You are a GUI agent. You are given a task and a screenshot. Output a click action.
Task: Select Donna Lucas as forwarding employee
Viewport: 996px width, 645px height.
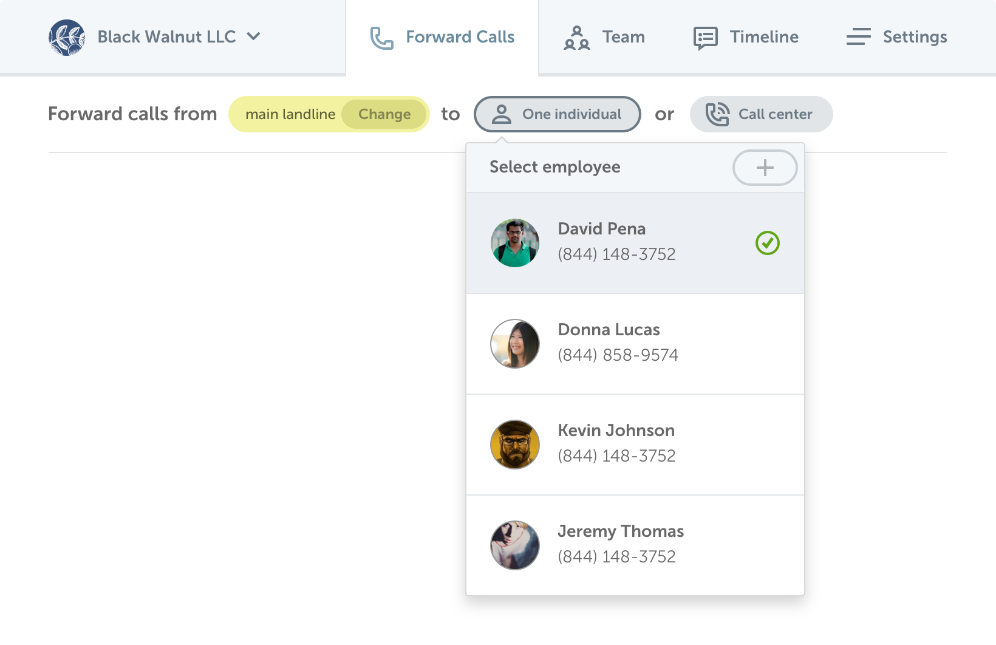tap(635, 344)
